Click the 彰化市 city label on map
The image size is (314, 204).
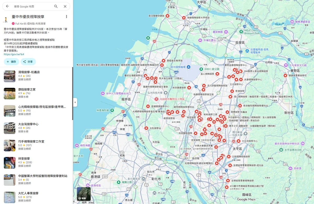[156, 179]
